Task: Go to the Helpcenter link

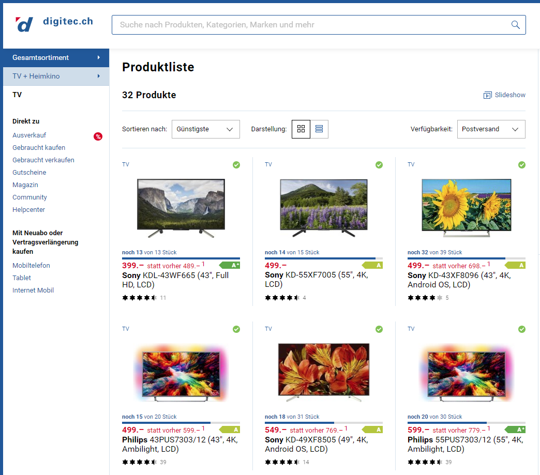Action: pos(28,210)
